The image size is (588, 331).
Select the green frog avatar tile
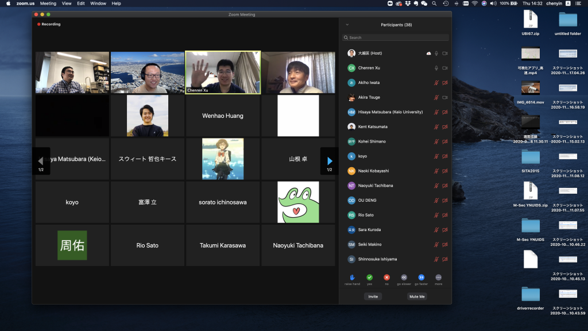(x=298, y=202)
